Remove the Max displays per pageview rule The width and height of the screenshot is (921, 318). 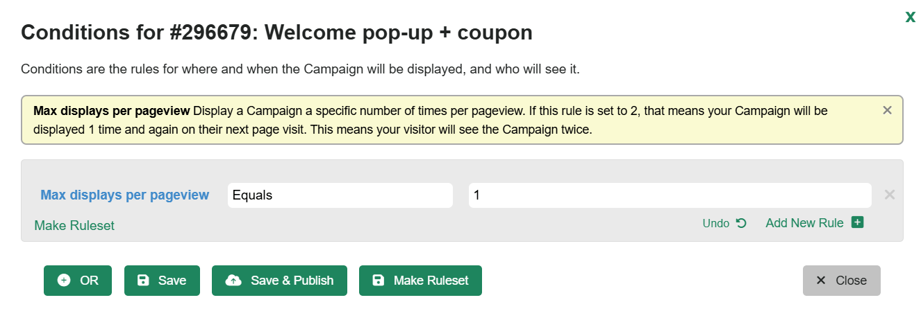889,195
